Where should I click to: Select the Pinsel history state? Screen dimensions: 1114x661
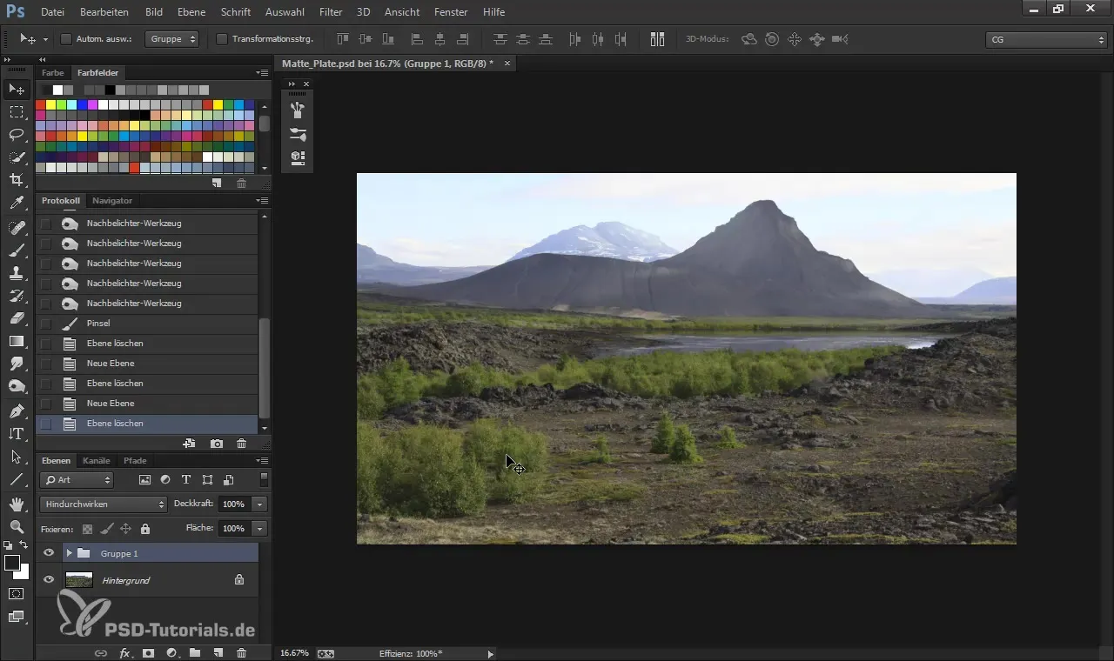(98, 324)
